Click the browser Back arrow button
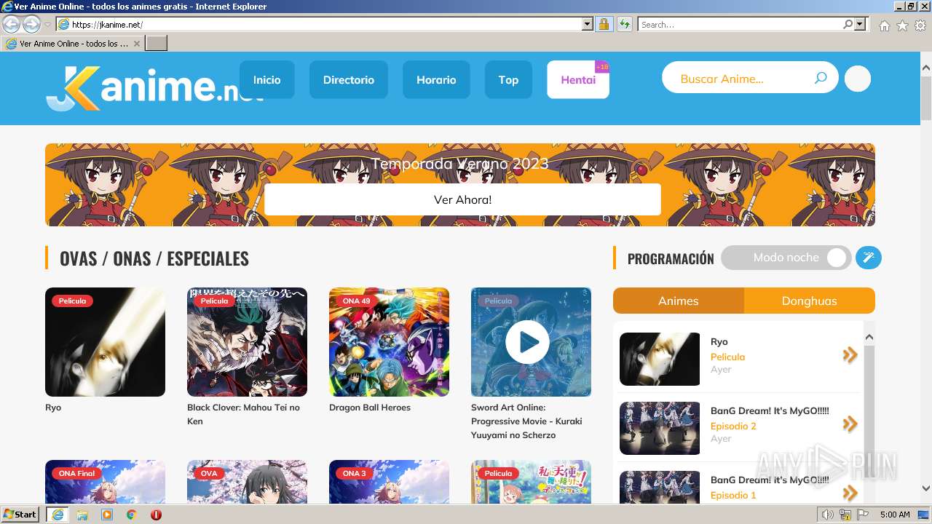 tap(12, 24)
